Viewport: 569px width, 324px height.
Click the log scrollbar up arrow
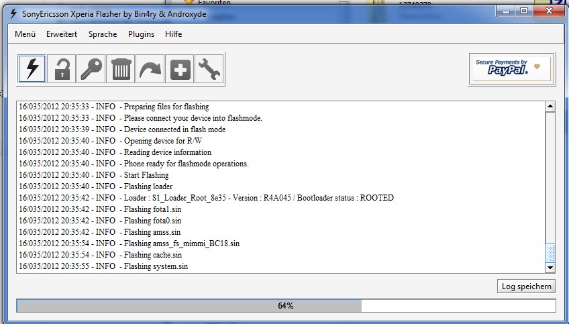point(550,107)
